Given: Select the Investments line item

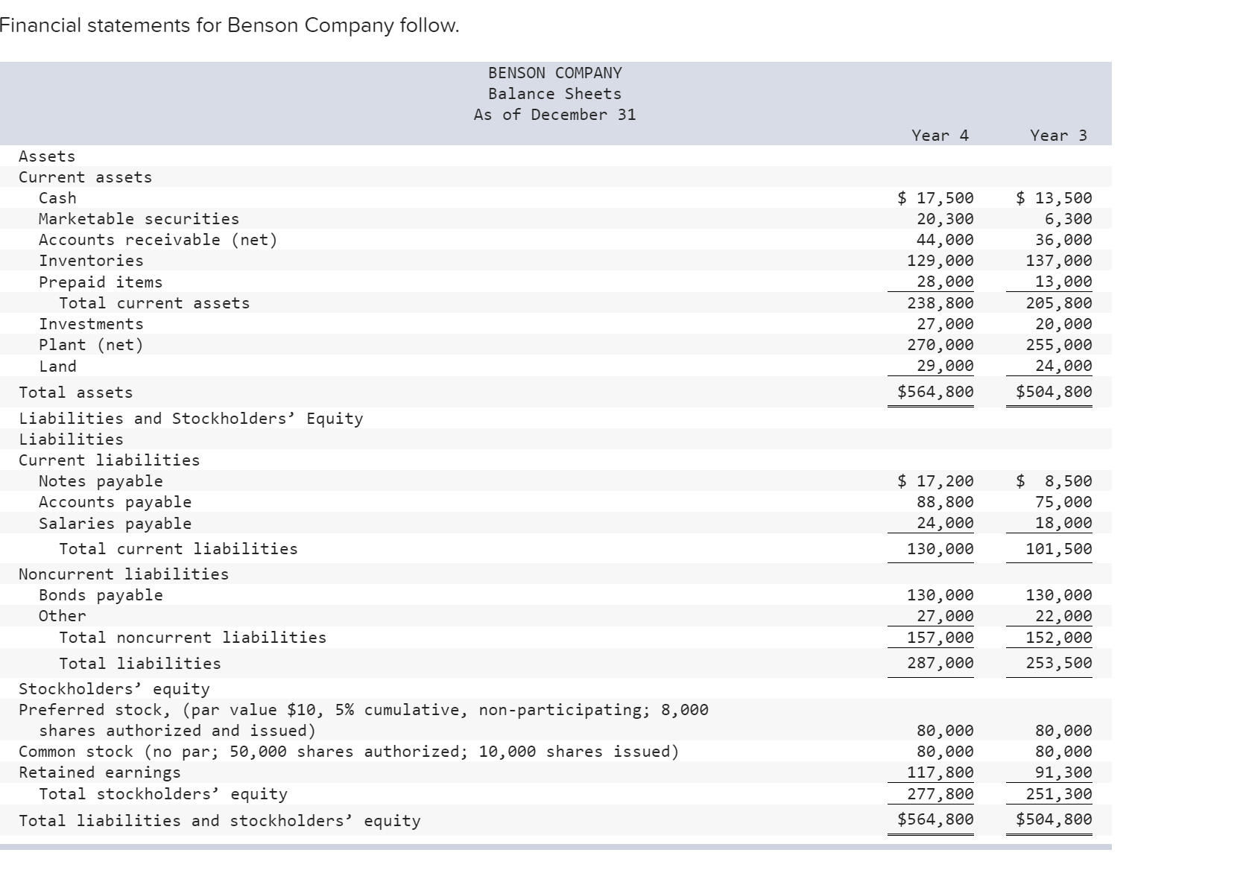Looking at the screenshot, I should (x=91, y=323).
